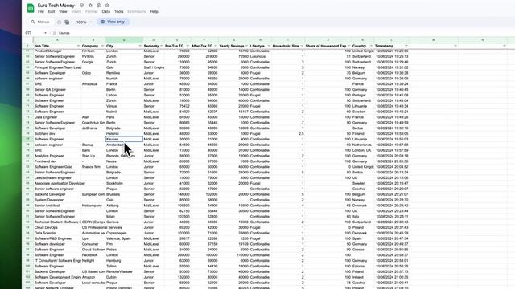Click the move-to-folder icon beside the title
This screenshot has width=515, height=289.
pos(98,6)
